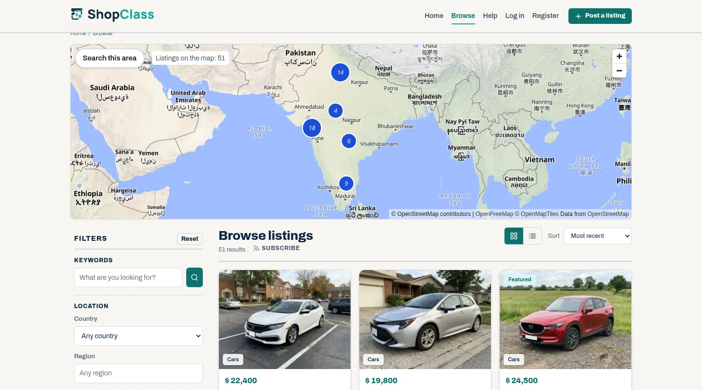Click Search this area on map
Viewport: 702px width, 390px height.
[110, 58]
